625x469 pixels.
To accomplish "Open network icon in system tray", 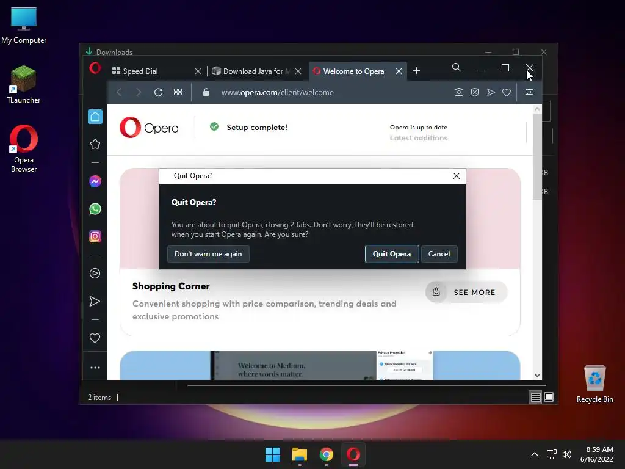I will [552, 454].
